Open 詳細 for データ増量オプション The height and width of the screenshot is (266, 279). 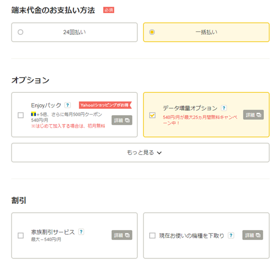click(x=253, y=115)
